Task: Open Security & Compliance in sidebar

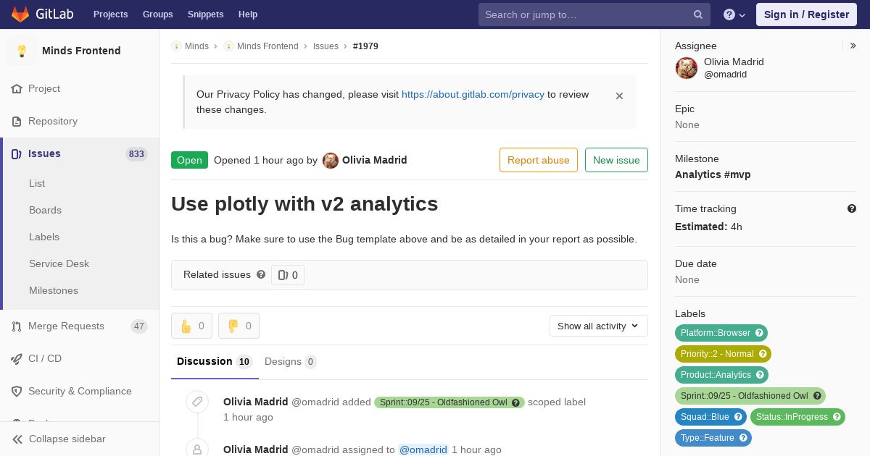Action: pos(80,391)
